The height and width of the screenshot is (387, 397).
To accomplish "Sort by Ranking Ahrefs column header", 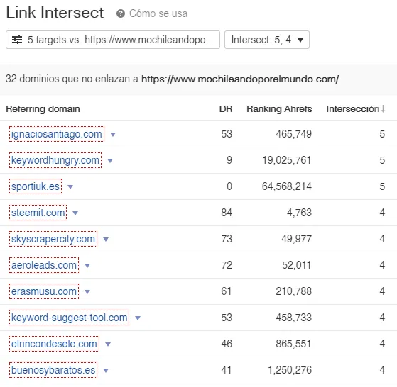I will 279,109.
